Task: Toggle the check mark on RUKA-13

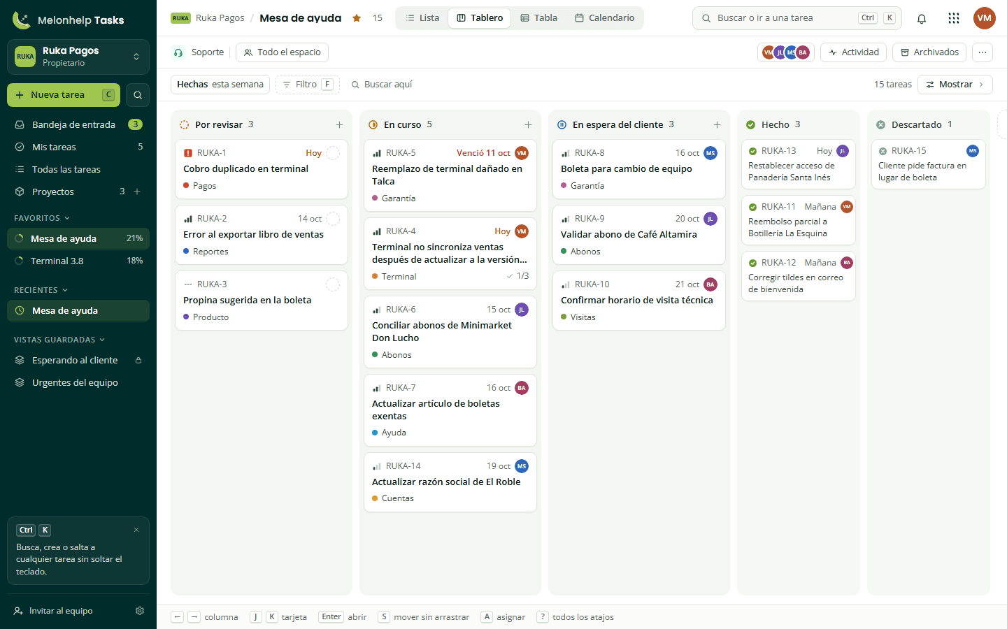Action: click(753, 151)
